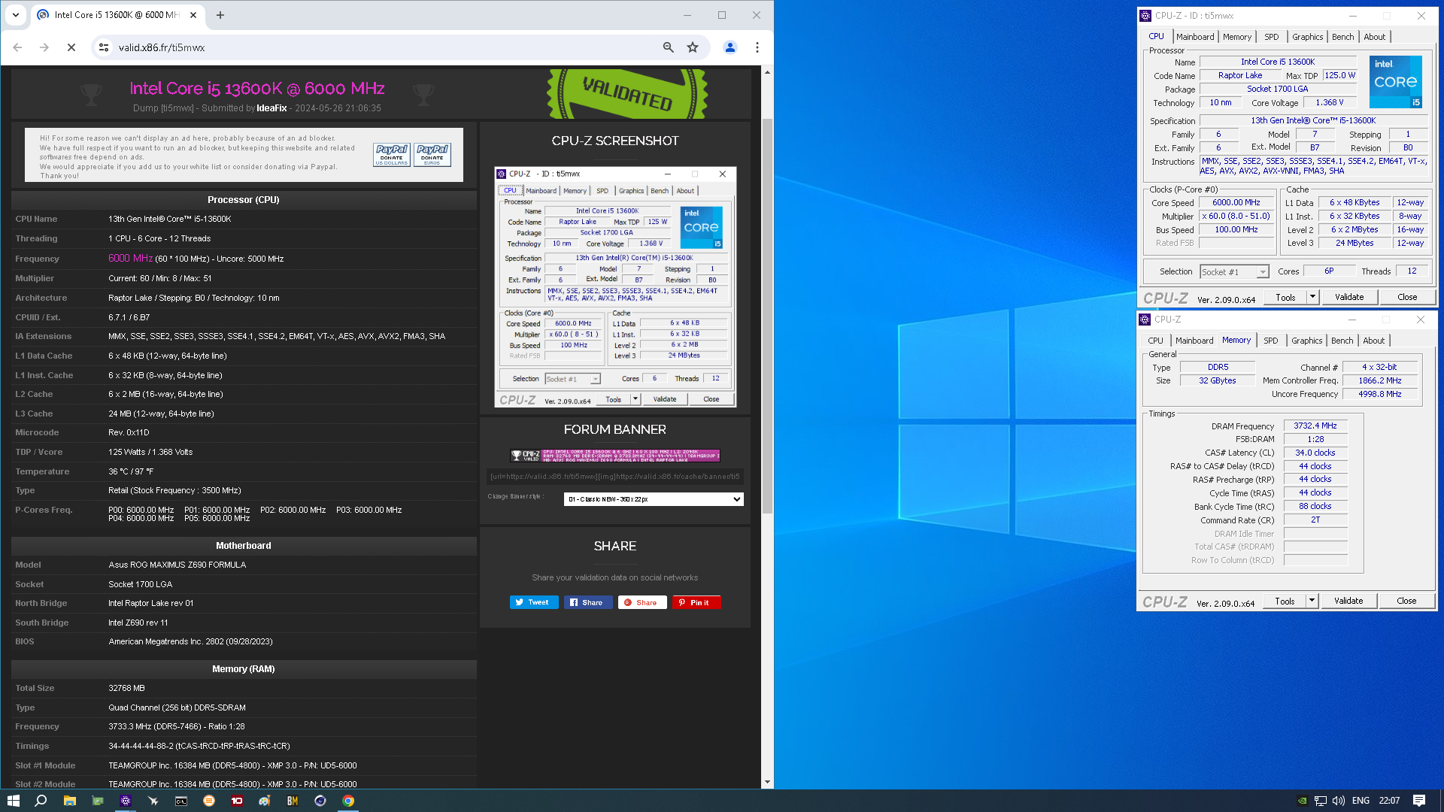
Task: Switch to CPU tab in lower CPU-Z window
Action: click(x=1155, y=341)
